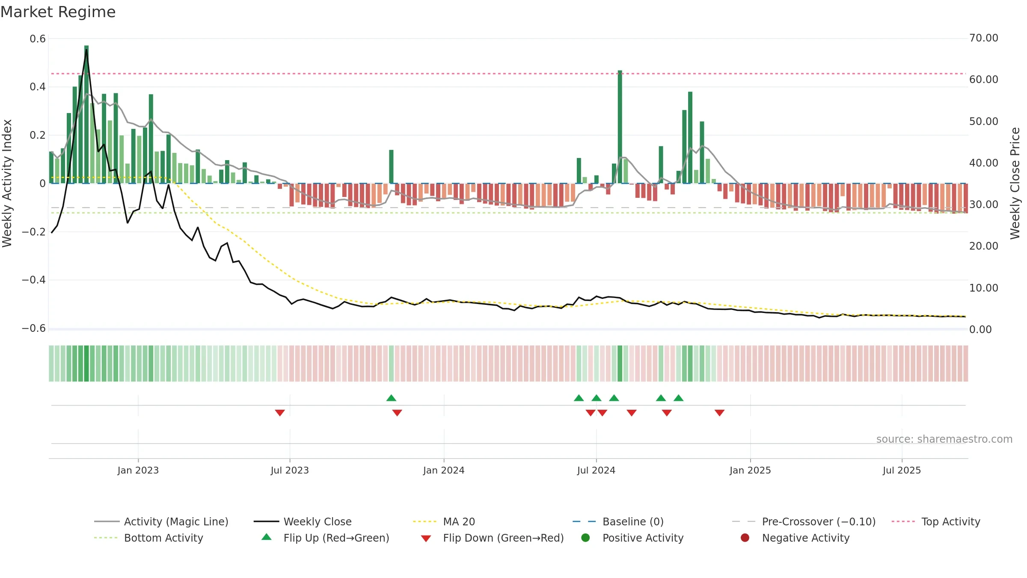Toggle the Pre-Crossover (−0.10) legend entry
Image resolution: width=1027 pixels, height=578 pixels.
pos(804,521)
